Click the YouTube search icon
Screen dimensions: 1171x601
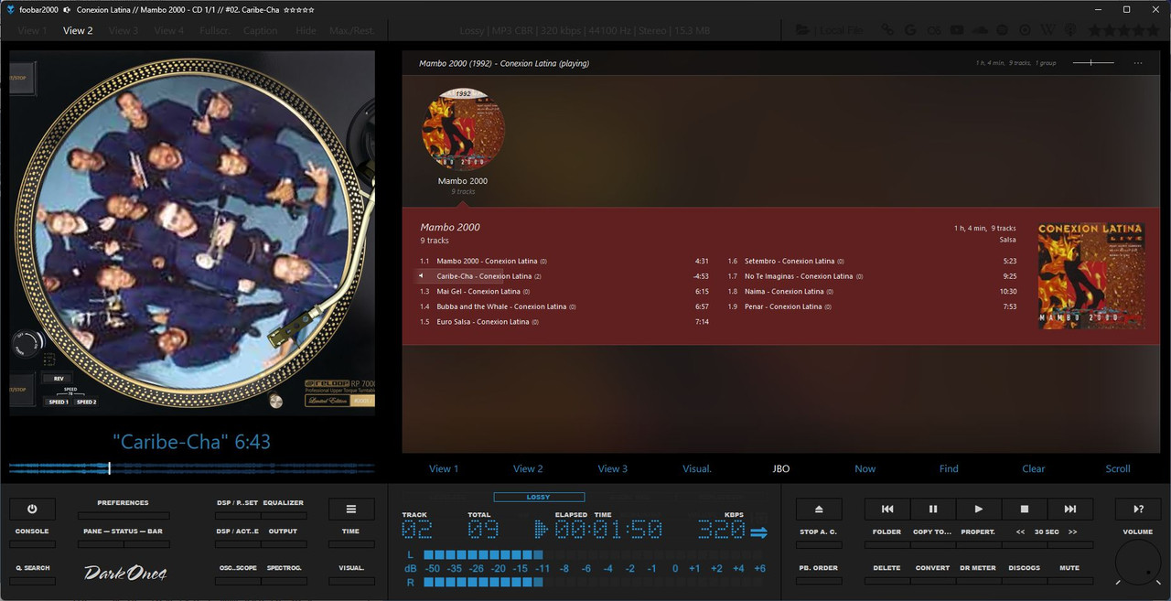[957, 30]
